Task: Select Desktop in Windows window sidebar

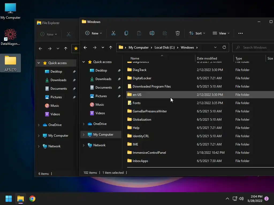Action: coord(101,70)
